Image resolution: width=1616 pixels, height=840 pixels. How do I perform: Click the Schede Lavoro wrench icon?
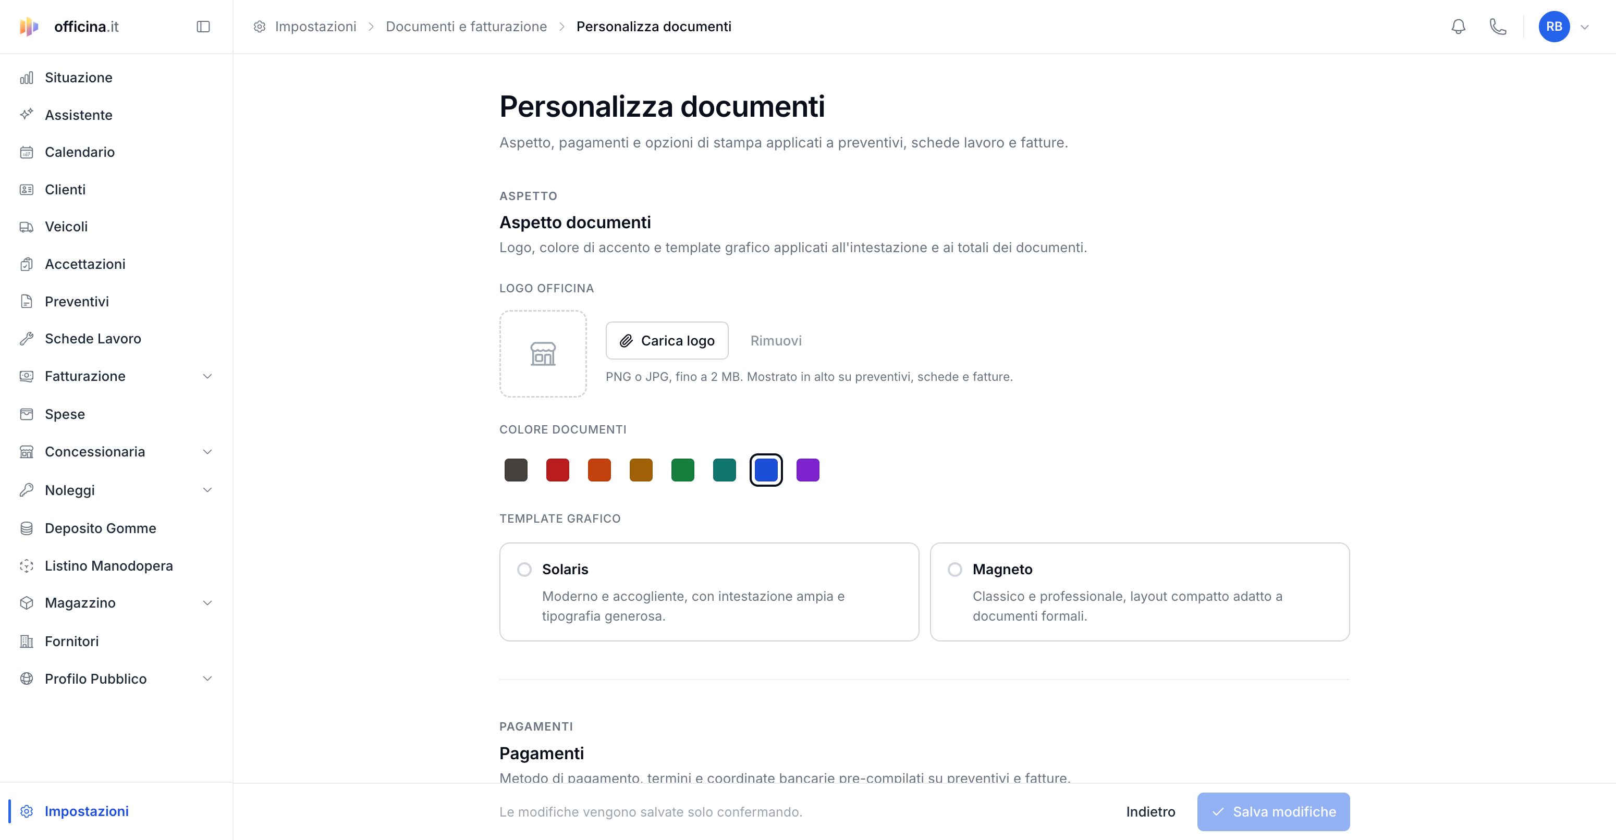[x=27, y=339]
